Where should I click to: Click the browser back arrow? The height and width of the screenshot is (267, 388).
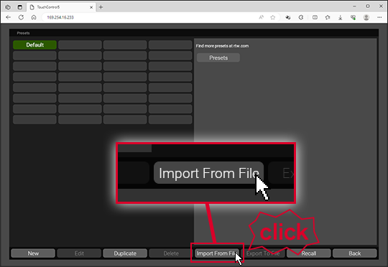(x=8, y=17)
